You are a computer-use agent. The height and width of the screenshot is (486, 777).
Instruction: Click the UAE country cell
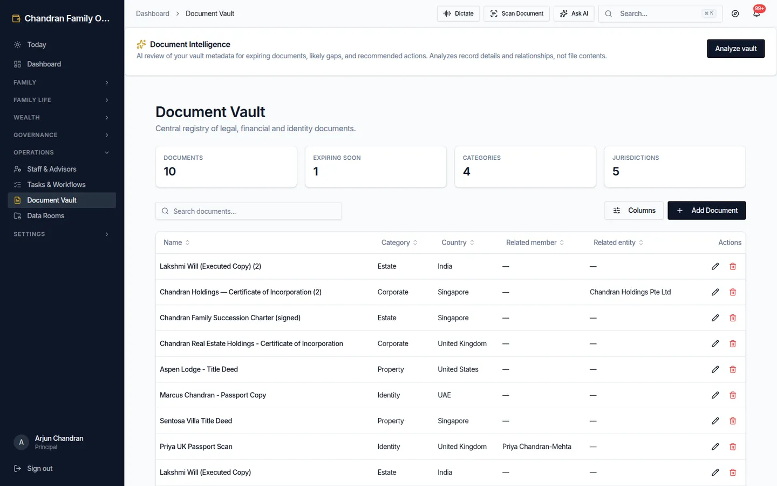click(444, 395)
